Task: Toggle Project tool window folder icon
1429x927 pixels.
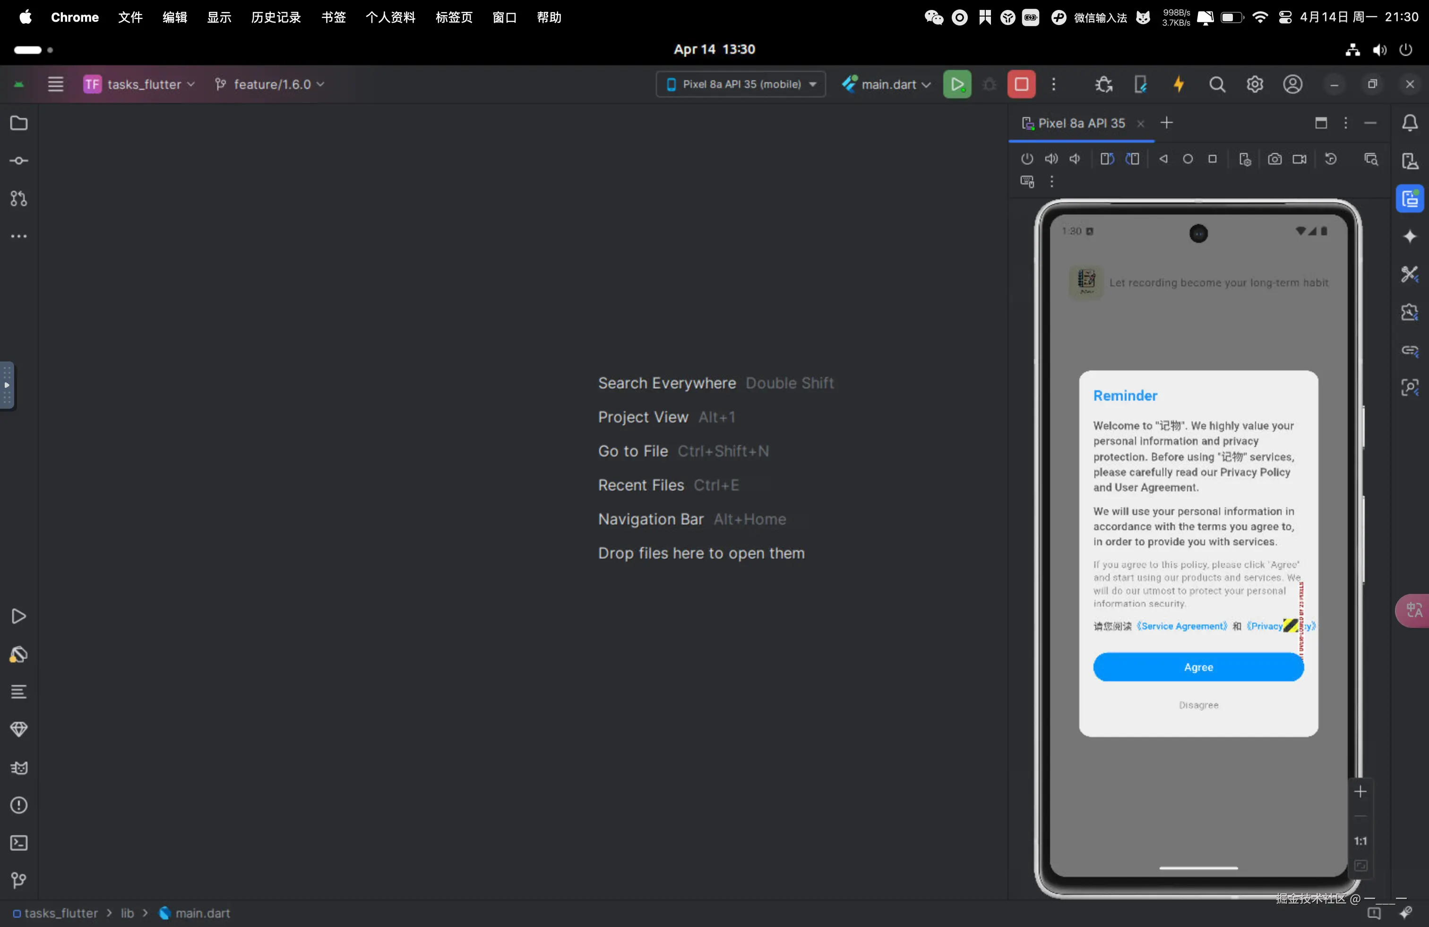Action: coord(18,123)
